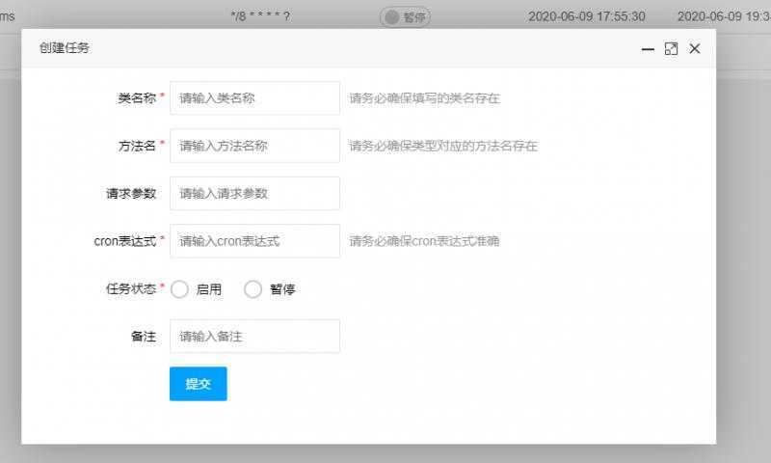Image resolution: width=771 pixels, height=463 pixels.
Task: Select the 暂停 radio button
Action: click(253, 289)
